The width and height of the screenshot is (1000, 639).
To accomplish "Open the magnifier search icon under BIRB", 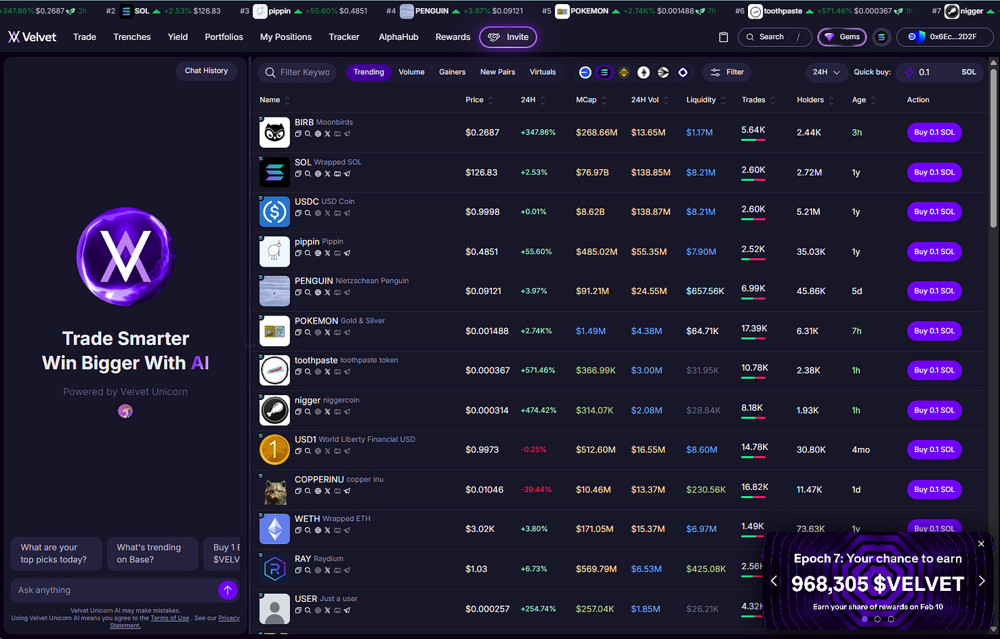I will (308, 134).
